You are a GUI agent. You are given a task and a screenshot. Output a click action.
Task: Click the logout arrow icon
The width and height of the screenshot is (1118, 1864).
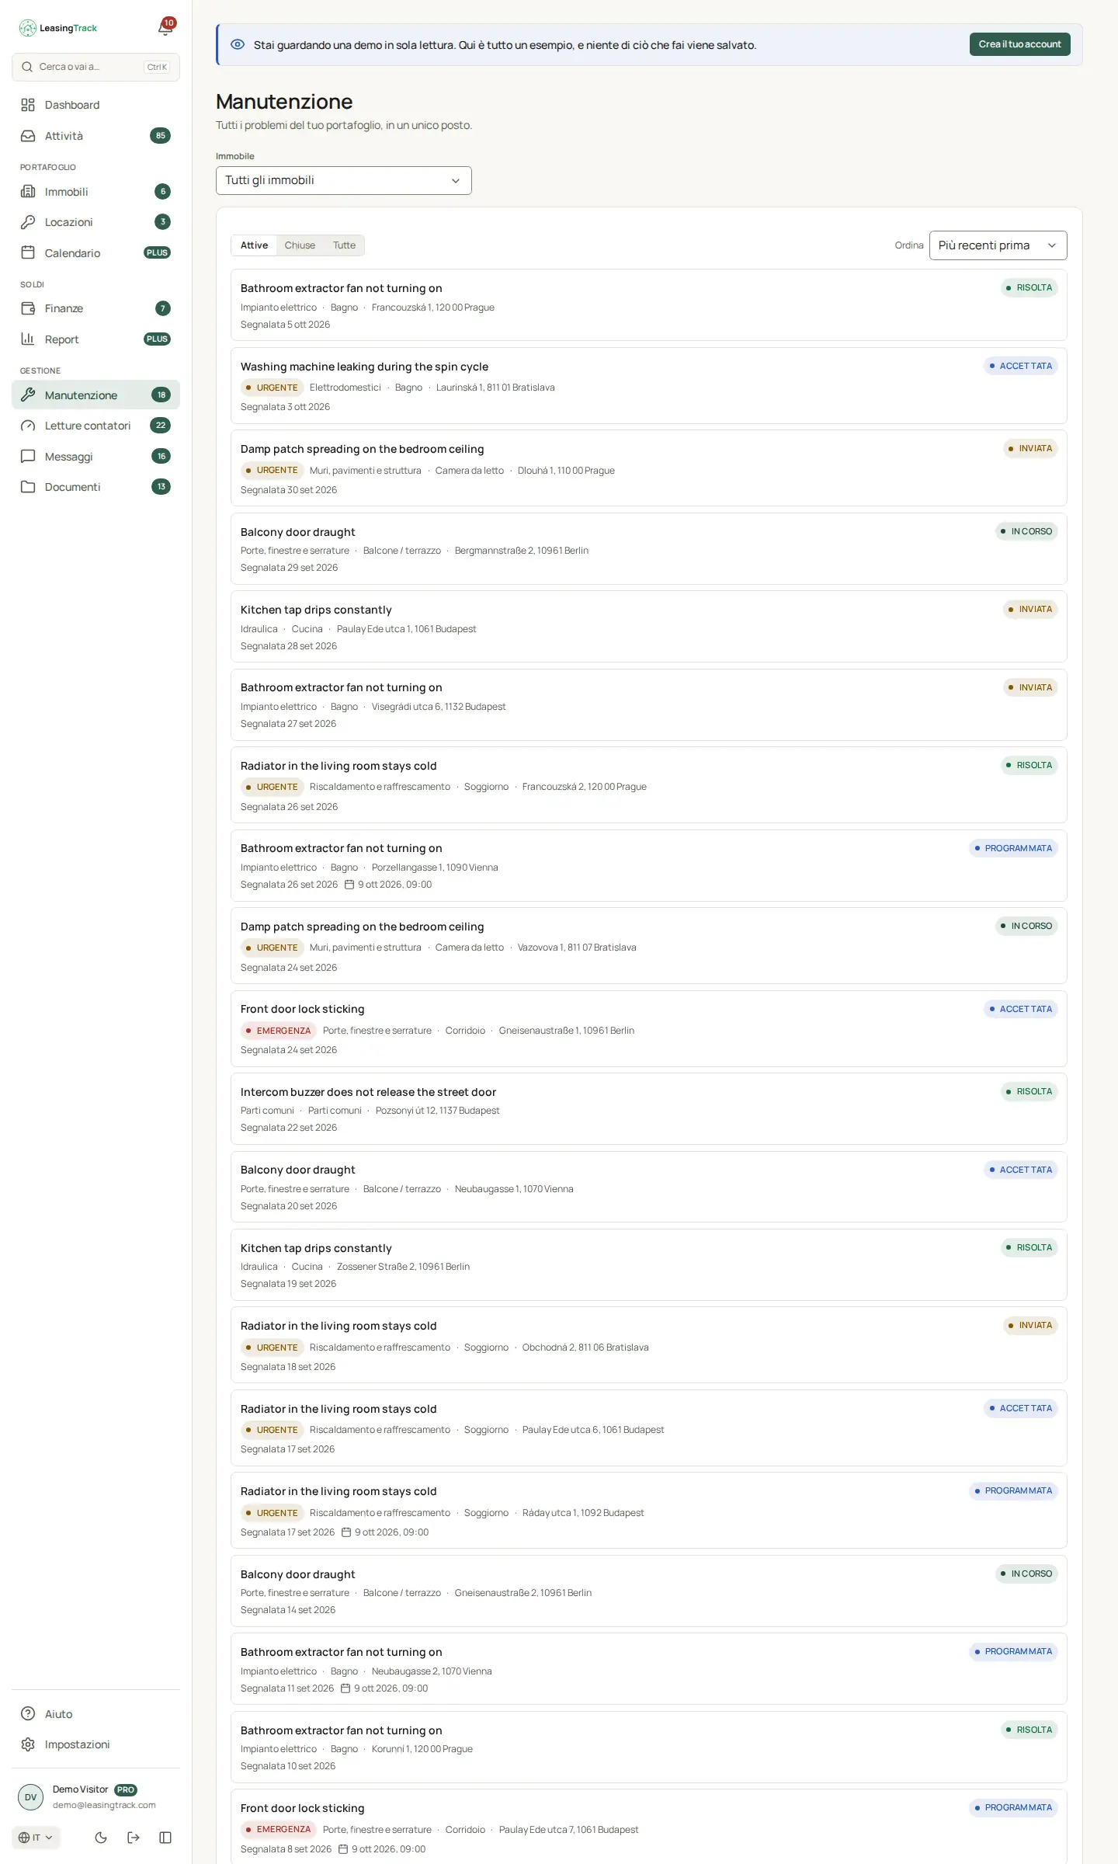point(134,1838)
